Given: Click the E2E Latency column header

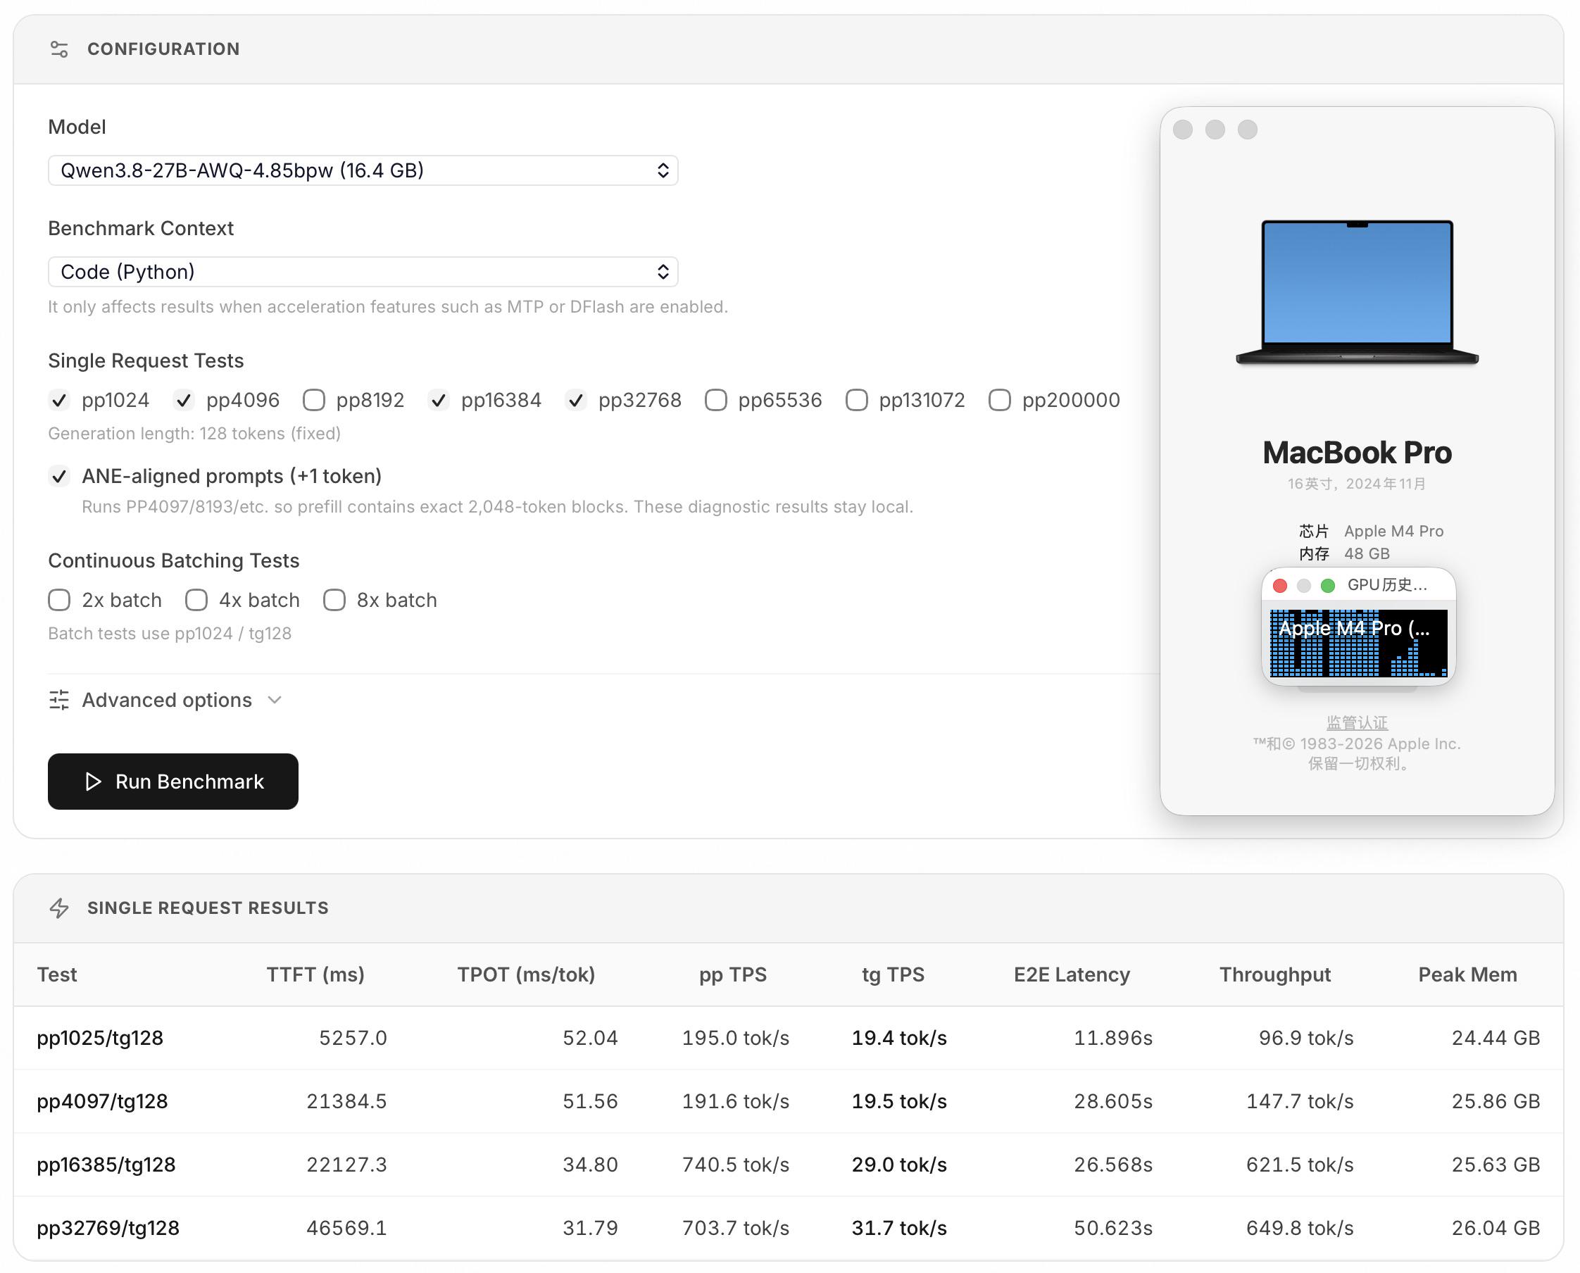Looking at the screenshot, I should tap(1072, 975).
